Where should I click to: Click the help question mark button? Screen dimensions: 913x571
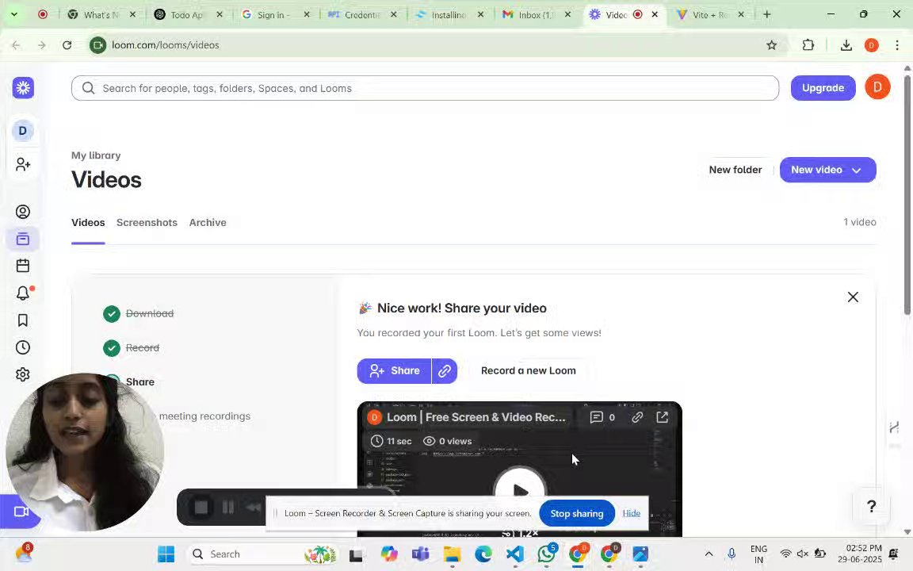tap(871, 506)
